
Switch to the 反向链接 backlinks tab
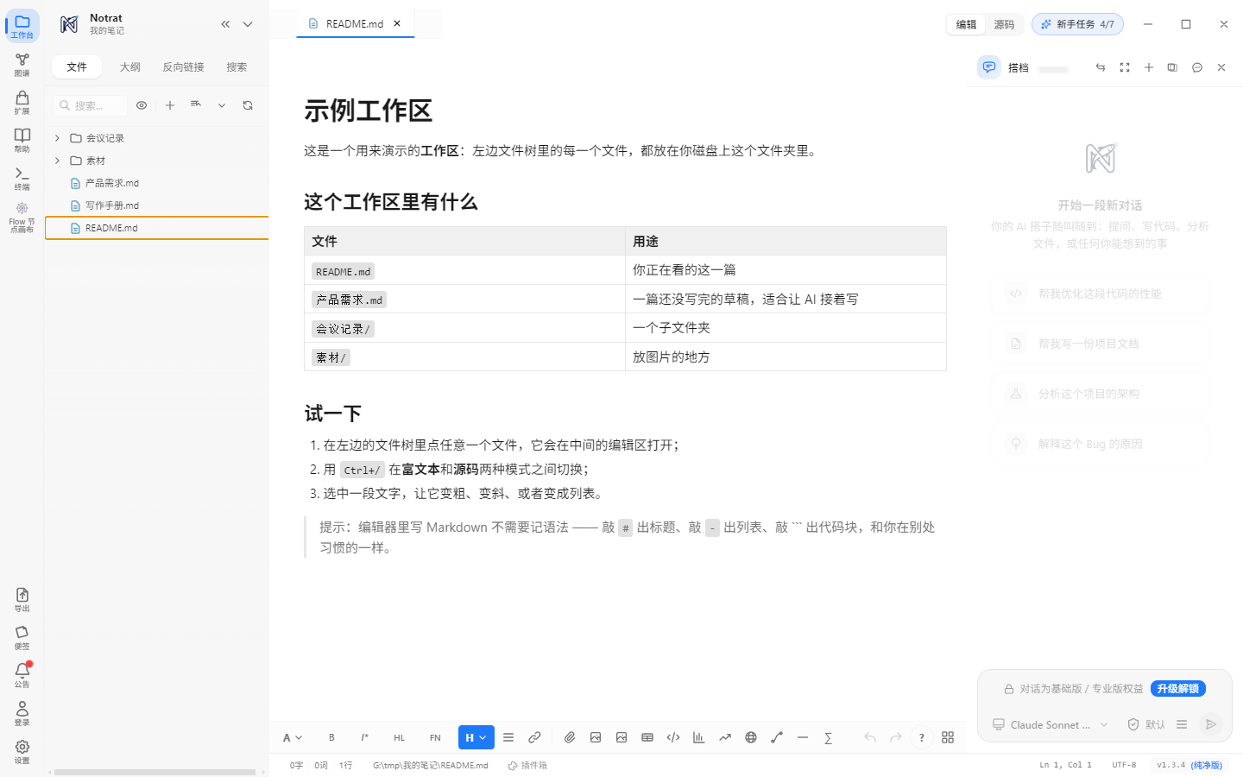184,67
